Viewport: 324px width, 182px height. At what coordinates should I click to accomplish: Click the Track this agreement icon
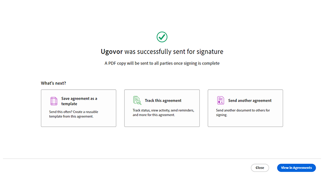click(x=137, y=100)
